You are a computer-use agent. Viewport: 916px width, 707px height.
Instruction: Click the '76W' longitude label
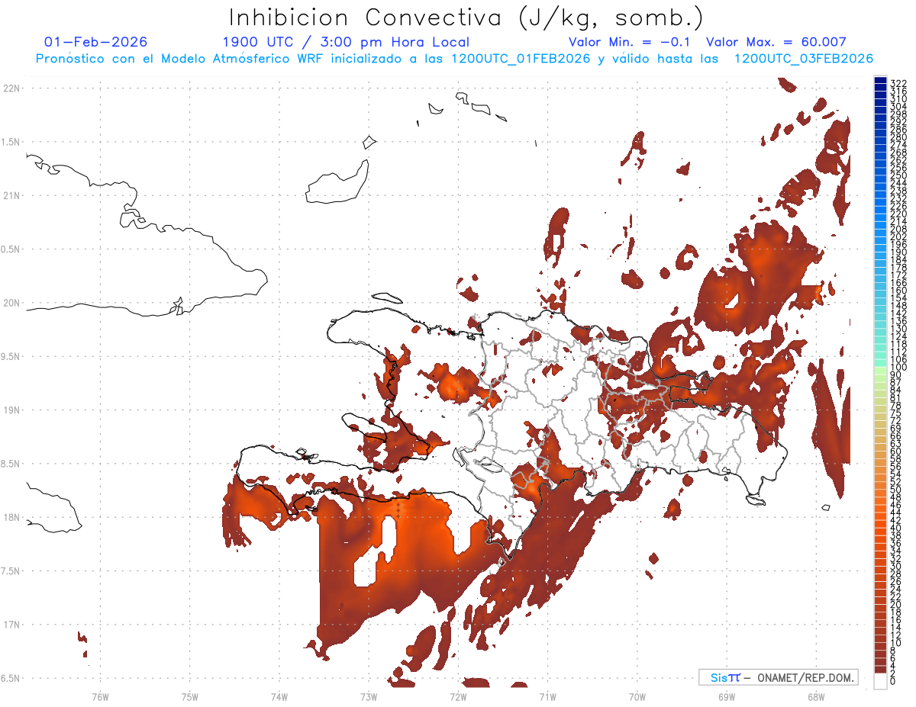pos(100,696)
